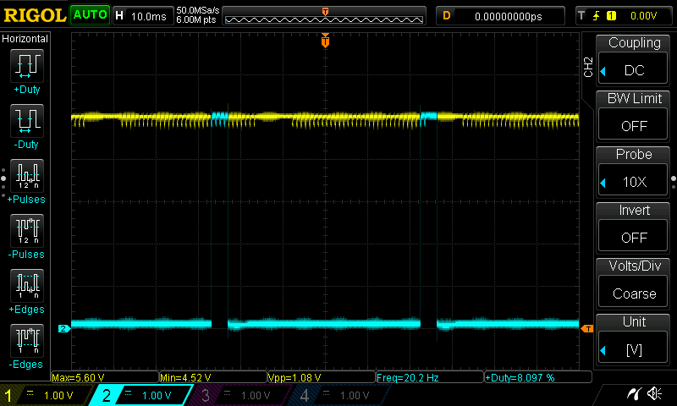Click the H horizontal label icon
The height and width of the screenshot is (406, 677).
[x=119, y=16]
